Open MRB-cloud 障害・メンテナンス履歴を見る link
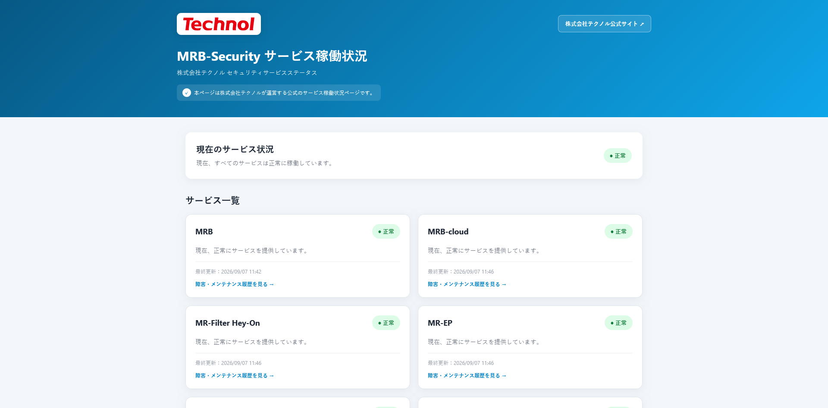The height and width of the screenshot is (408, 828). pyautogui.click(x=467, y=284)
